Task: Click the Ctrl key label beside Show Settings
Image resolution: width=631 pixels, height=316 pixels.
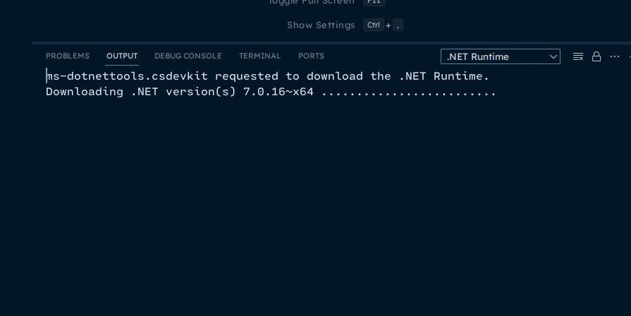Action: point(374,25)
